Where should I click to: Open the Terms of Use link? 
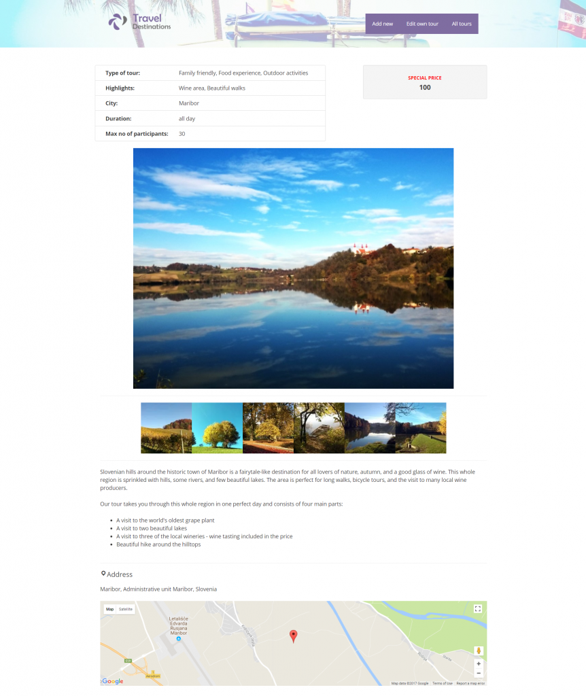click(x=442, y=683)
